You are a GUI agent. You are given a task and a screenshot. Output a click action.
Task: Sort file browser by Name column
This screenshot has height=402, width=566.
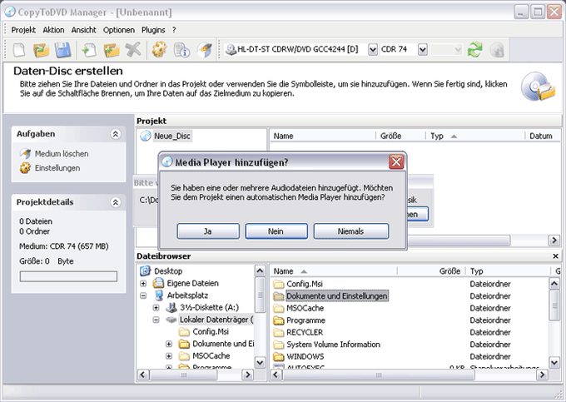pyautogui.click(x=334, y=271)
